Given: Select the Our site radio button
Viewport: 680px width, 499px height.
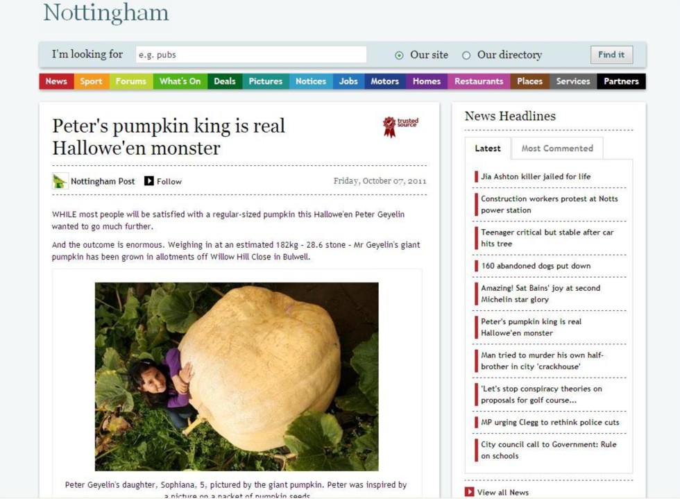Looking at the screenshot, I should coord(399,56).
